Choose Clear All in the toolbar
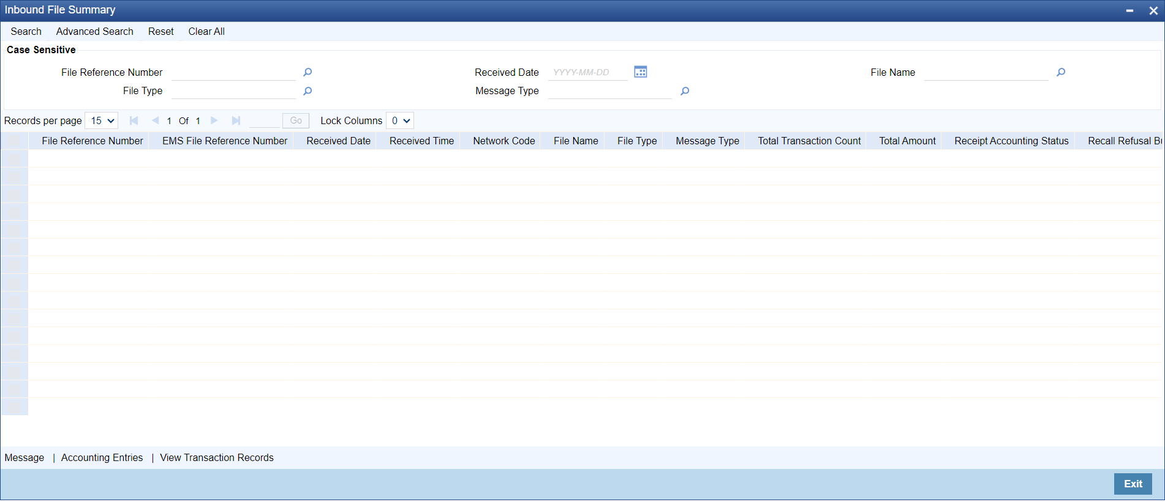 [206, 31]
